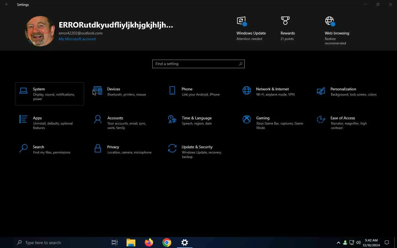Click 'Restore recommended' text
The width and height of the screenshot is (397, 248).
point(335,41)
